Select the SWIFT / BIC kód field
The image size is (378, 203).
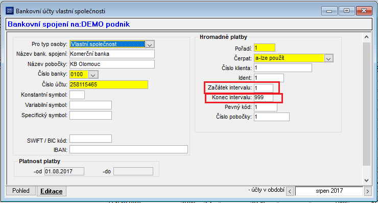[x=90, y=139]
